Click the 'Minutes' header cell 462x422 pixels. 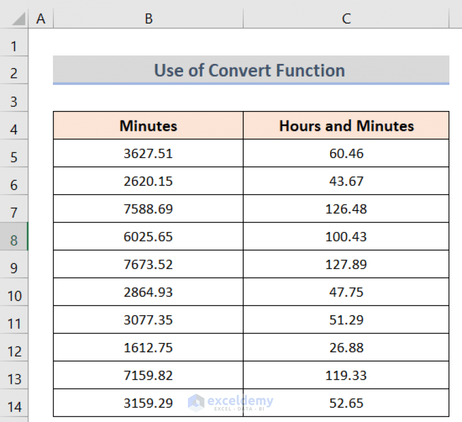(x=148, y=125)
